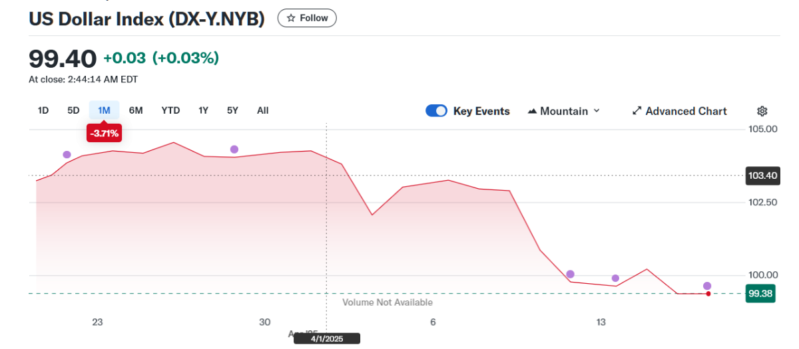Click the mountain chart type icon
This screenshot has width=799, height=349.
(532, 111)
